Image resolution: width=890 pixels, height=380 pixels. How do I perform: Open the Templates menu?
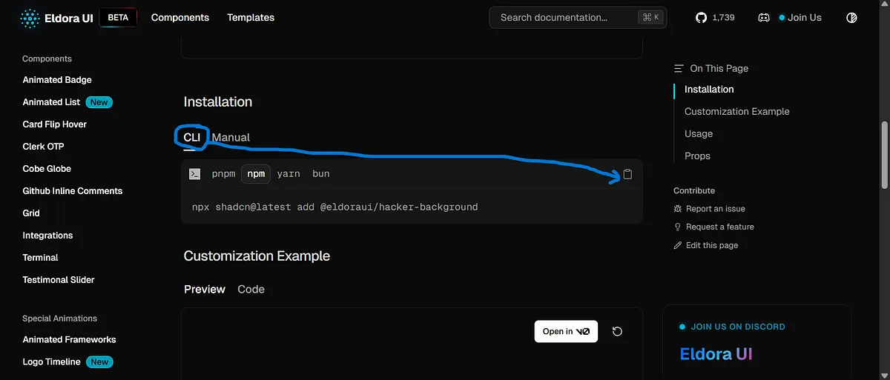(x=251, y=18)
